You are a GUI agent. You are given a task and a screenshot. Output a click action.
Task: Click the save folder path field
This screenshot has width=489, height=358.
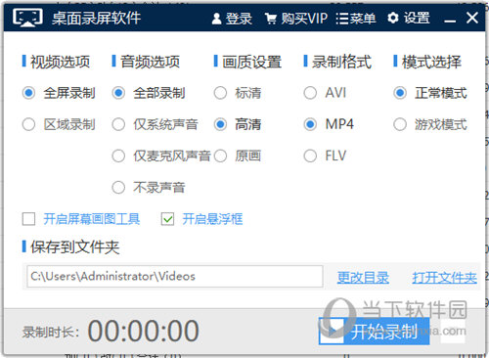pos(175,277)
